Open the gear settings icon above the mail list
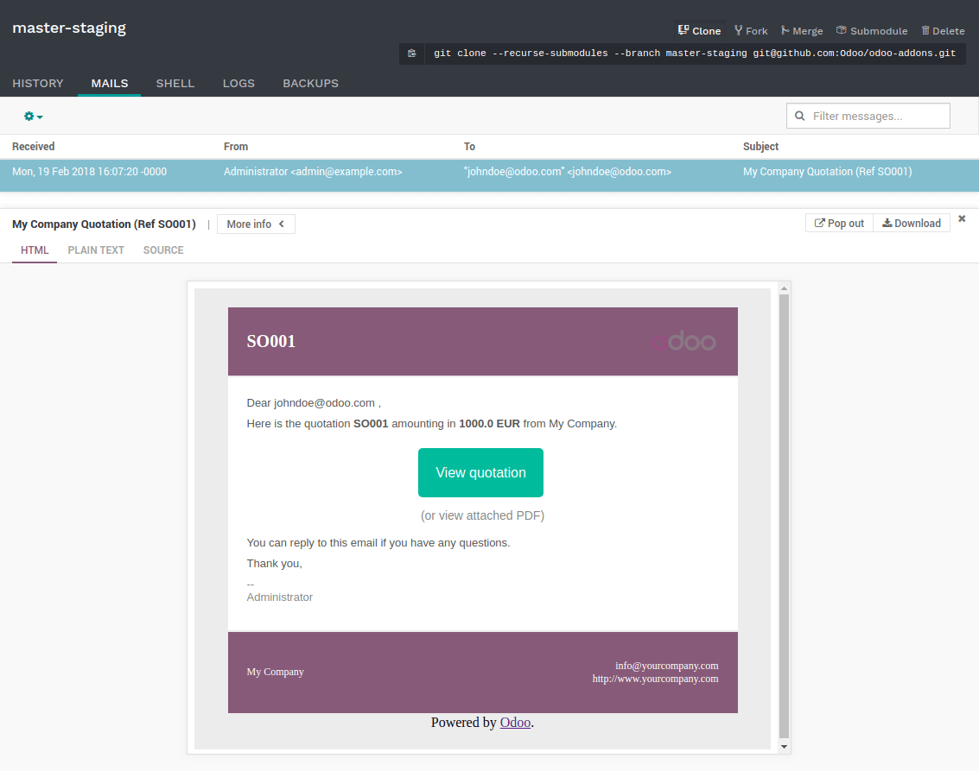This screenshot has width=979, height=771. pyautogui.click(x=31, y=115)
